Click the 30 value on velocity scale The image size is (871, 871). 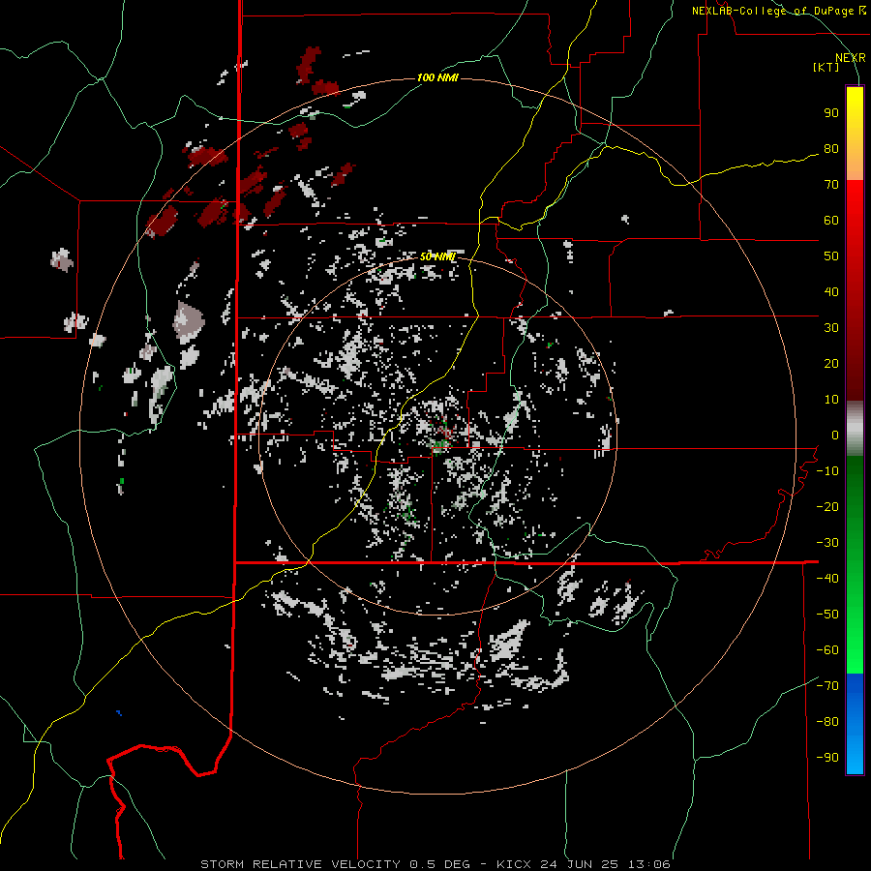click(x=831, y=328)
